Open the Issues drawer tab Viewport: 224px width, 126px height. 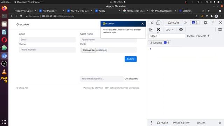(201, 123)
